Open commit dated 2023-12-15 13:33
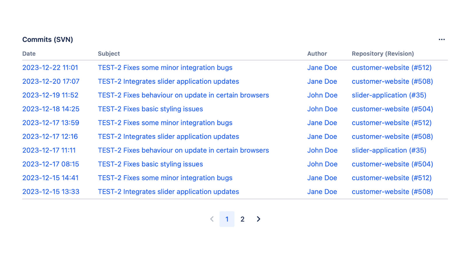This screenshot has height=262, width=466. coord(50,192)
